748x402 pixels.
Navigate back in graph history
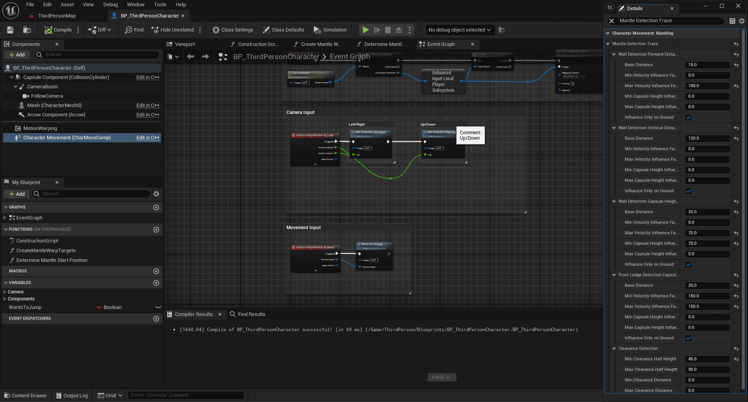[x=190, y=57]
